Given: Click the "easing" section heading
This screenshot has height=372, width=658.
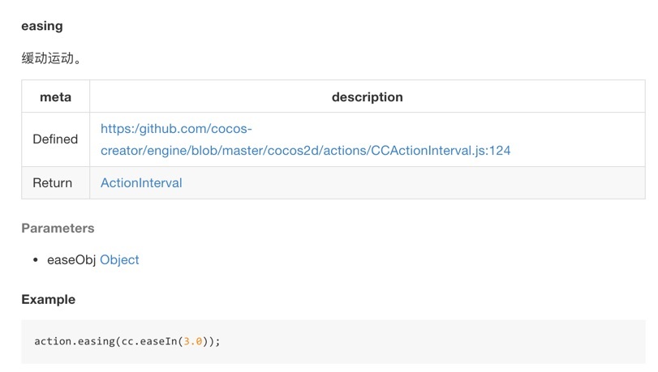Looking at the screenshot, I should coord(42,26).
